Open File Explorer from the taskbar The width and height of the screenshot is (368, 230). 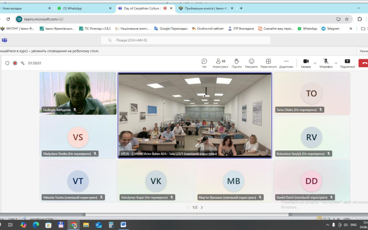click(86, 225)
